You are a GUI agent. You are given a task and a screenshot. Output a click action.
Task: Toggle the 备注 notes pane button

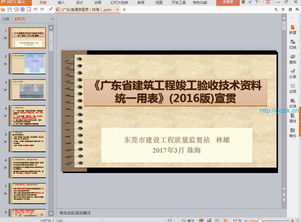point(188,220)
